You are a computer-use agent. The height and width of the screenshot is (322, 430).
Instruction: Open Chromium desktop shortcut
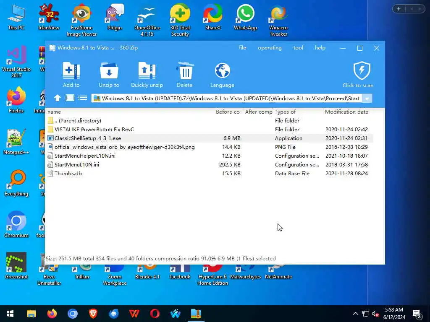[x=16, y=224]
